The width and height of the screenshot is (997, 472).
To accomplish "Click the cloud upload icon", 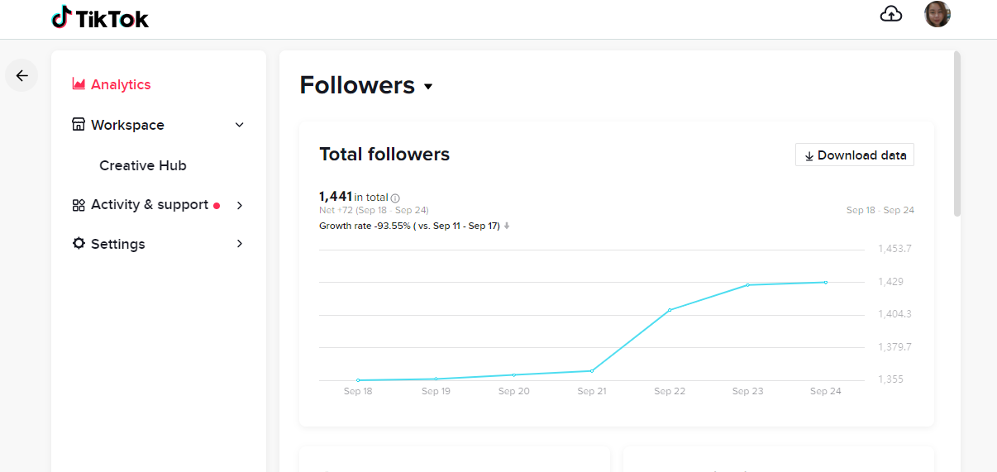I will (891, 14).
